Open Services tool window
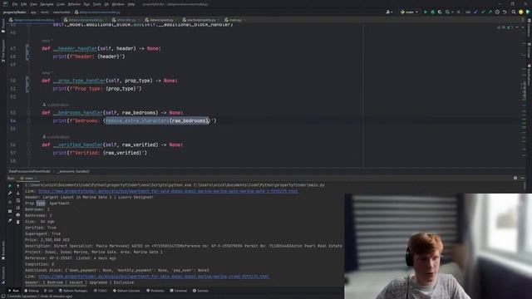This screenshot has height=299, width=532. coord(201,291)
